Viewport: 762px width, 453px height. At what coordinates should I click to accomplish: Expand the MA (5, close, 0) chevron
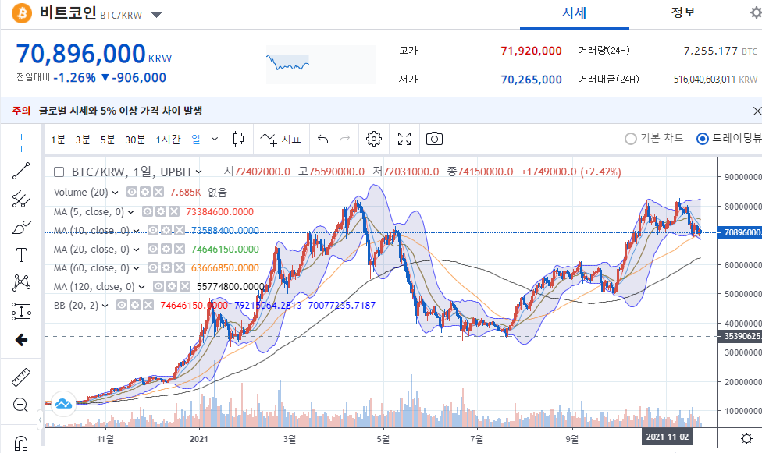pyautogui.click(x=130, y=212)
